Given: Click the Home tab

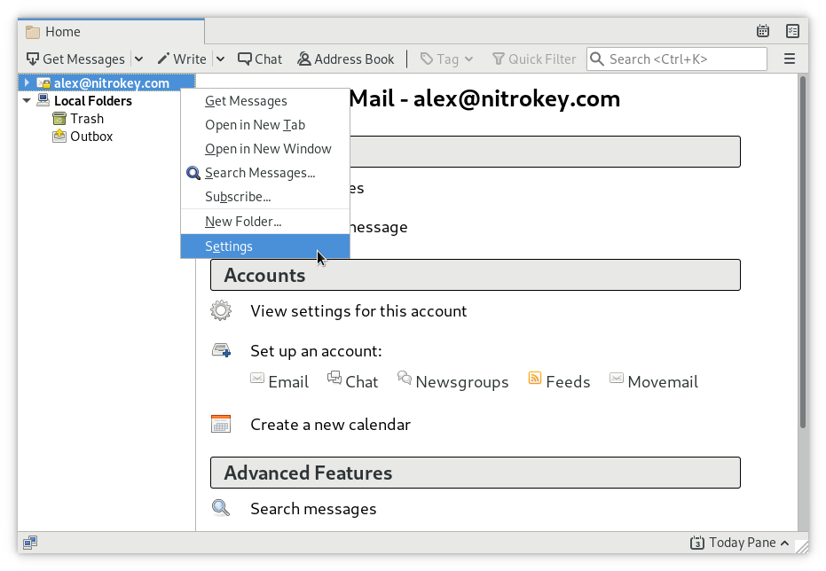Looking at the screenshot, I should point(111,32).
